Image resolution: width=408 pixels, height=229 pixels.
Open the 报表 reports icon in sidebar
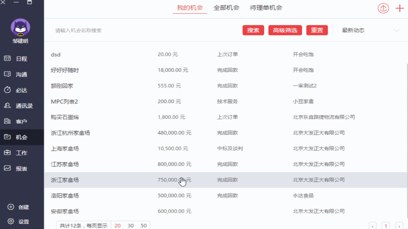7,168
